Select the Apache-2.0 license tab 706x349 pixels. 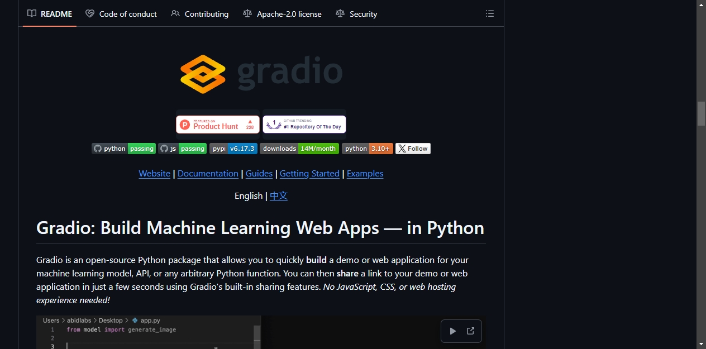click(282, 14)
